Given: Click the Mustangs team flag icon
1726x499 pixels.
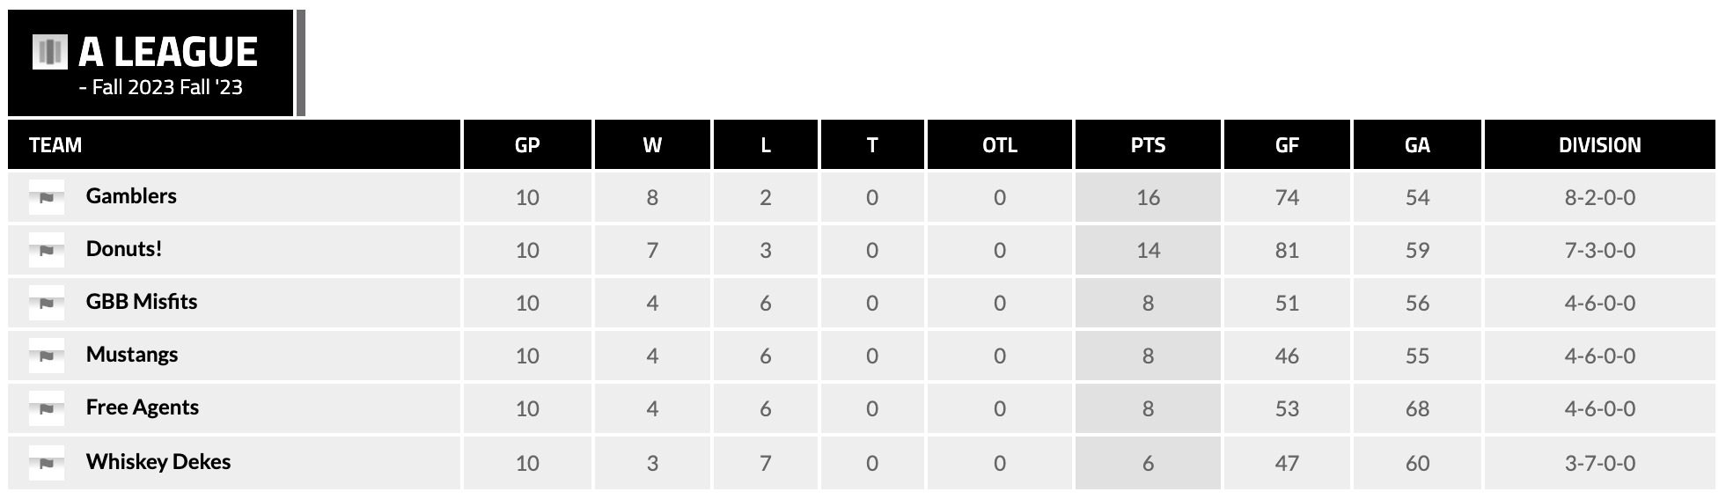Looking at the screenshot, I should pyautogui.click(x=47, y=356).
